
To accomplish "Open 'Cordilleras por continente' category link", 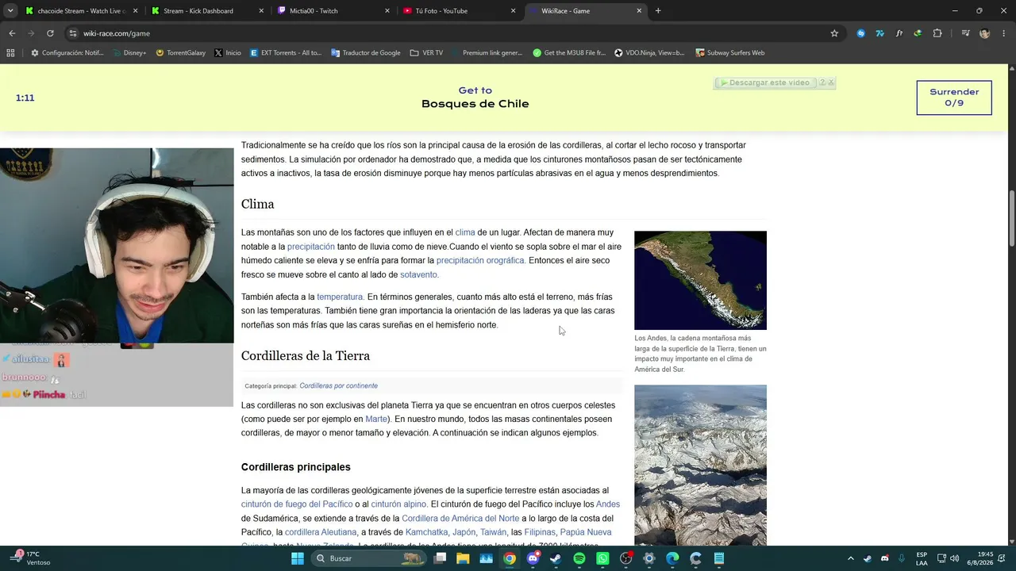I will tap(338, 386).
